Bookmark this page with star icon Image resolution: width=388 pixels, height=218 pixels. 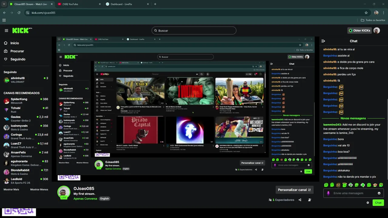point(366,13)
